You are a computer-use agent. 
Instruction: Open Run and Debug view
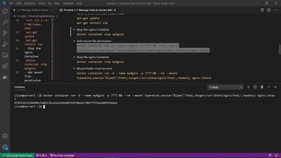5,44
